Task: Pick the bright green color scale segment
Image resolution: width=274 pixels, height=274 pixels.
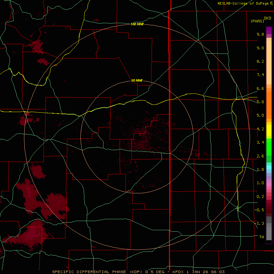Action: [x=269, y=147]
